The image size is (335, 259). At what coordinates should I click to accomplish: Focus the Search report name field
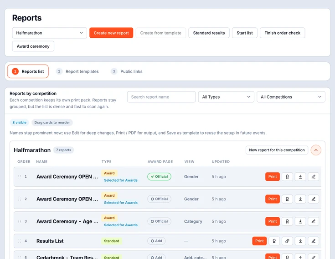click(x=161, y=97)
